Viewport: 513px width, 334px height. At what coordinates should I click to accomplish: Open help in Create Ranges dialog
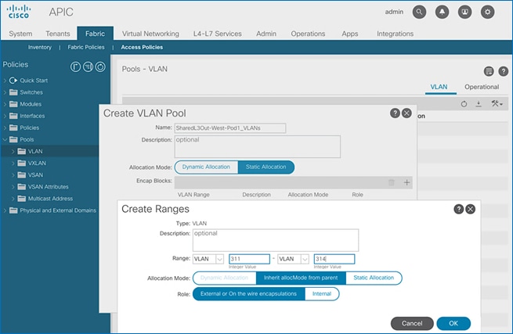coord(459,209)
